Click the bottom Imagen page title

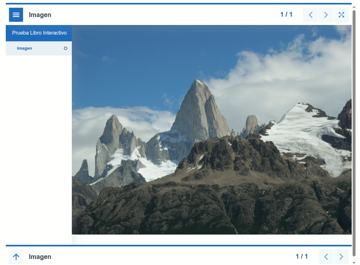click(40, 257)
